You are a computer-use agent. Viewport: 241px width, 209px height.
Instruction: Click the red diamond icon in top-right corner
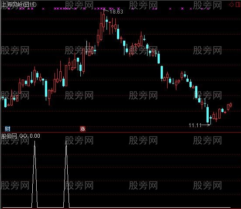click(x=231, y=5)
